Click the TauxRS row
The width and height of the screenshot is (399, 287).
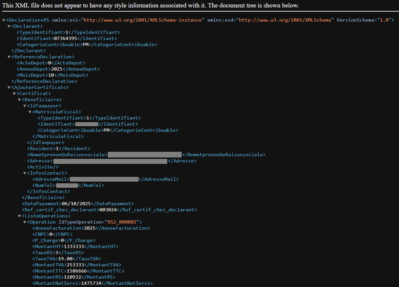(x=58, y=253)
